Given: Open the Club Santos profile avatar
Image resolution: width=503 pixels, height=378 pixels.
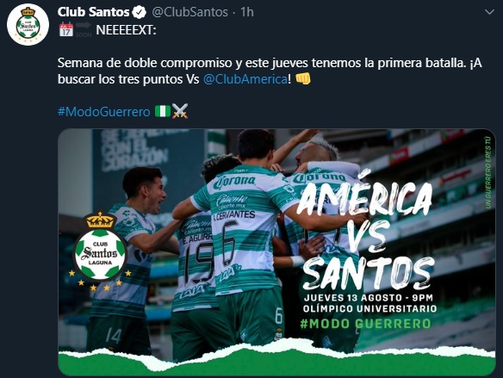Looking at the screenshot, I should pyautogui.click(x=28, y=25).
